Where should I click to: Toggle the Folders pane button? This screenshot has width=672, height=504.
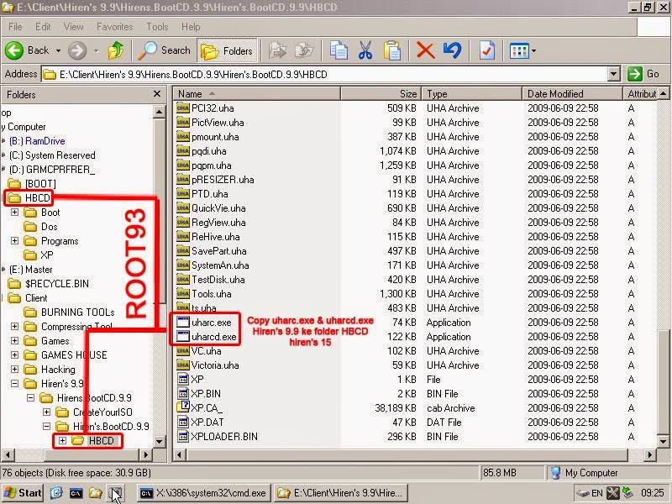227,50
